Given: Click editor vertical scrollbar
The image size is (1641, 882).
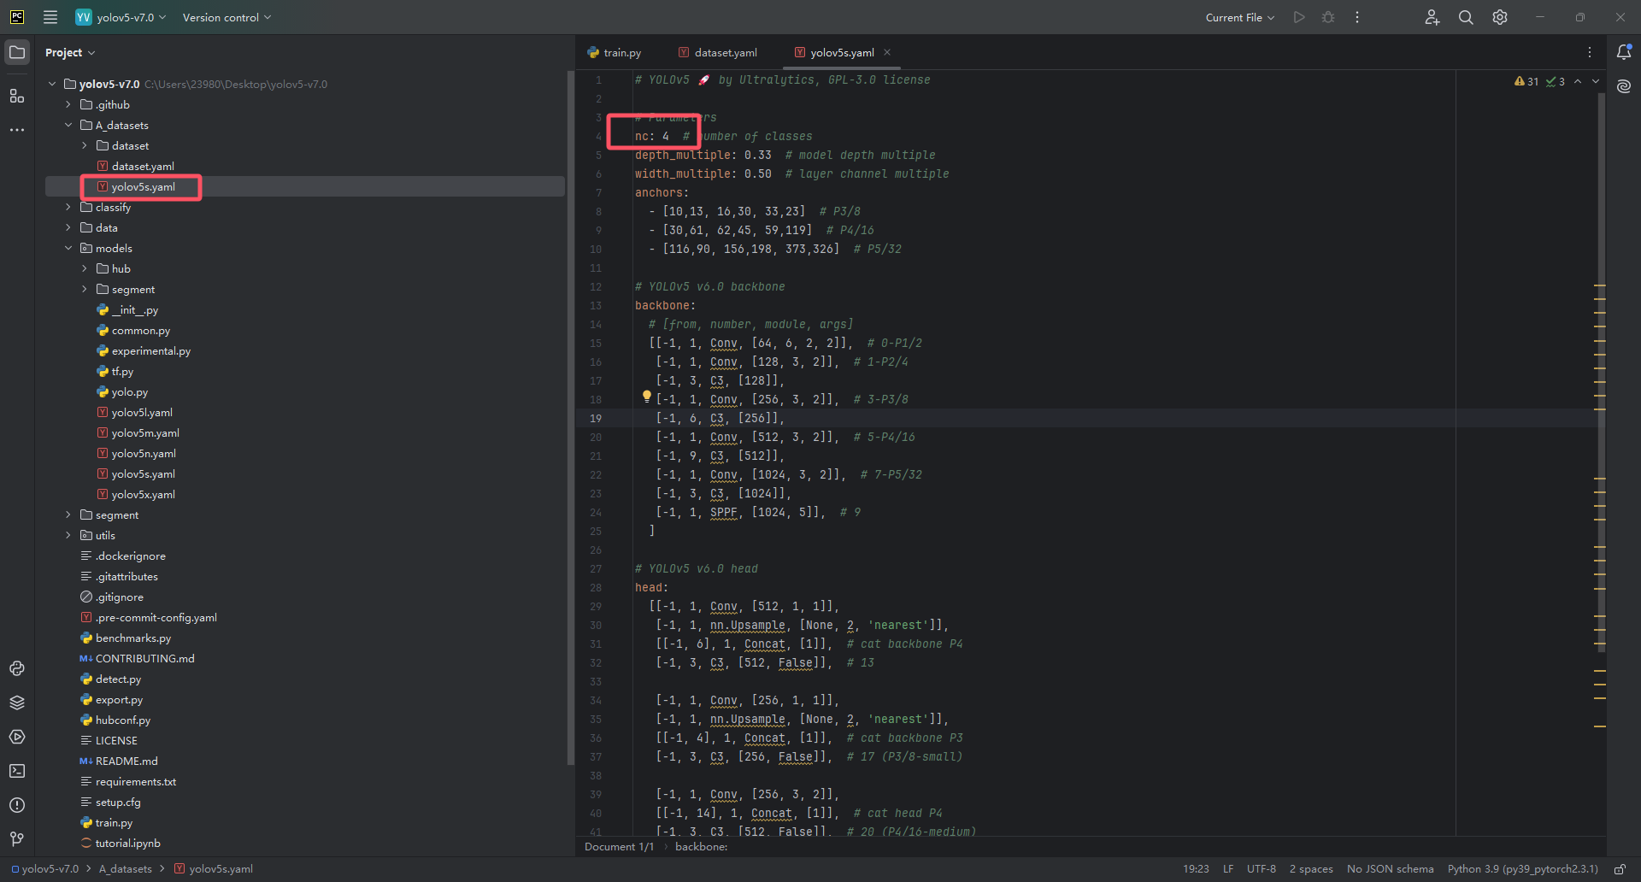Looking at the screenshot, I should pos(1601,372).
